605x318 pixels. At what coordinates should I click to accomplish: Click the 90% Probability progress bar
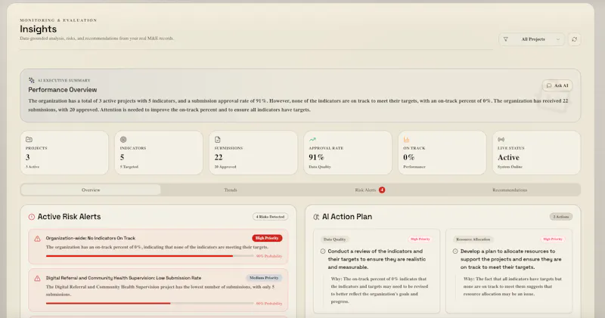coord(150,256)
